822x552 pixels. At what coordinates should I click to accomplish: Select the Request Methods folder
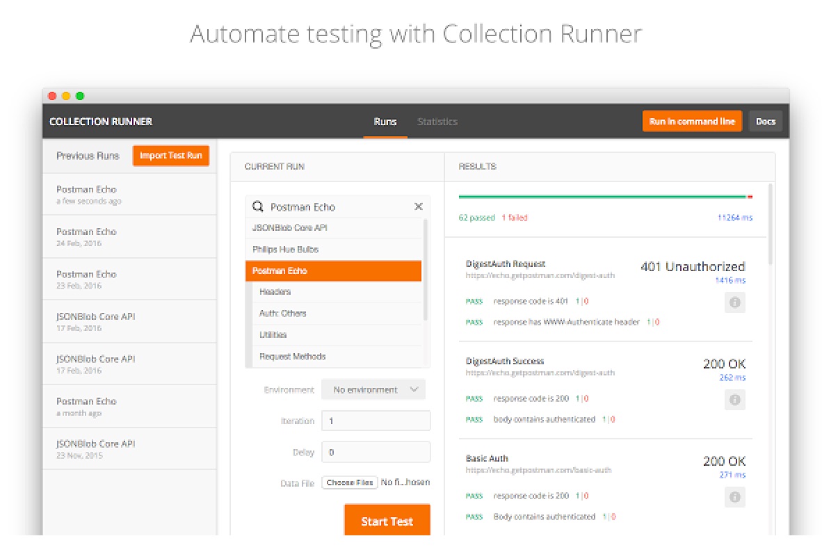tap(337, 357)
